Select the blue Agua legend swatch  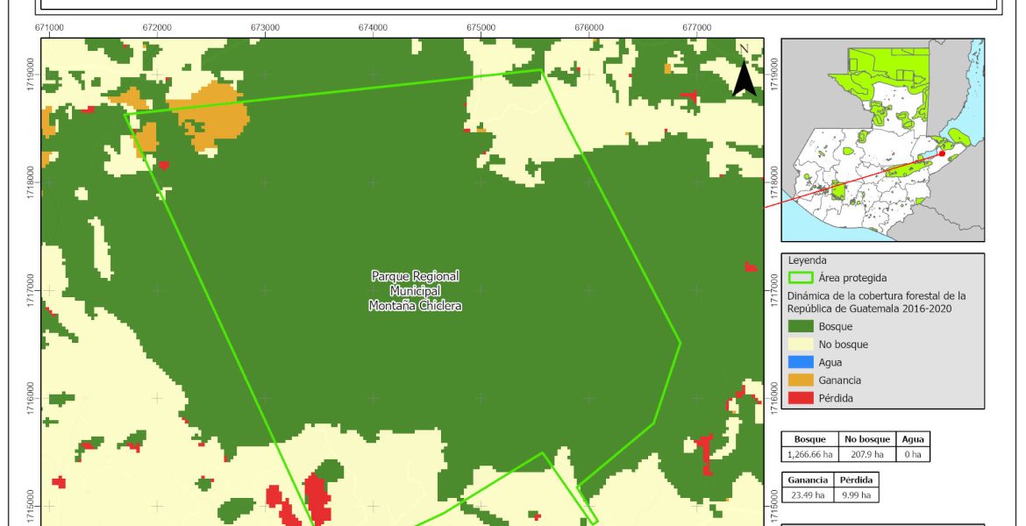(800, 362)
